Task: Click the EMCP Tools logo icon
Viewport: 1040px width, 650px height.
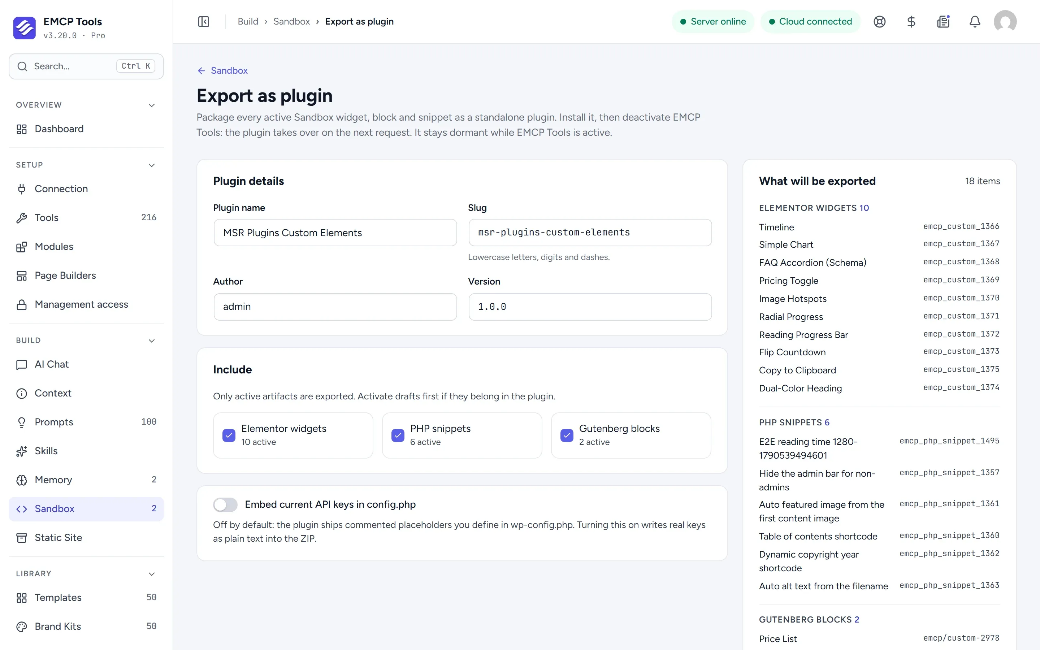Action: [25, 28]
